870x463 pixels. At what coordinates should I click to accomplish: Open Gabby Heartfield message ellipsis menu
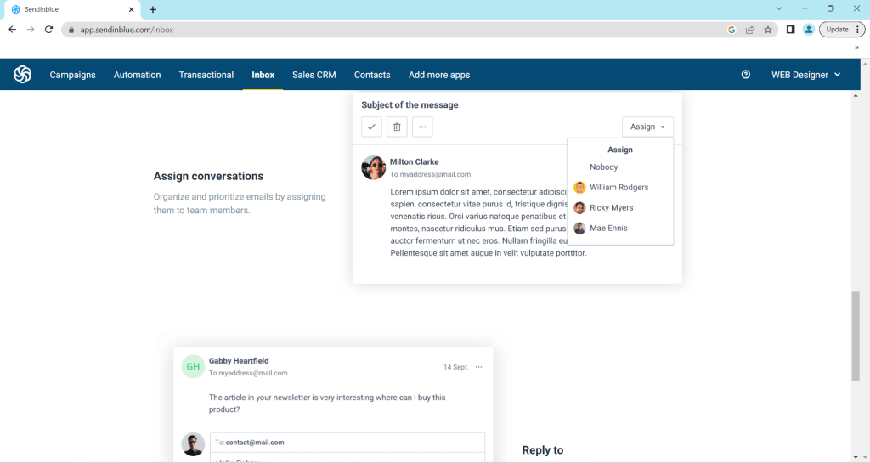coord(479,367)
